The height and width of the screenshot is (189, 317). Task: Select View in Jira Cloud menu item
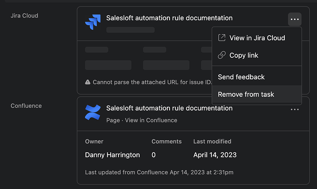coord(257,38)
